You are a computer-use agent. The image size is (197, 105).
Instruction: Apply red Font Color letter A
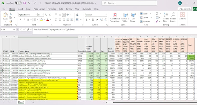pos(48,20)
